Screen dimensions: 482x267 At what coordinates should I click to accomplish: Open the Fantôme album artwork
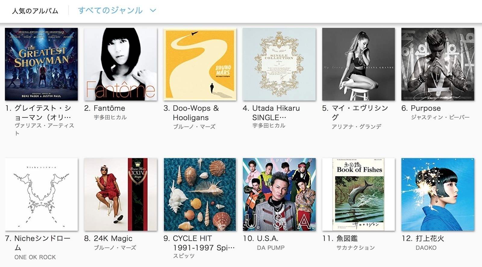[120, 64]
